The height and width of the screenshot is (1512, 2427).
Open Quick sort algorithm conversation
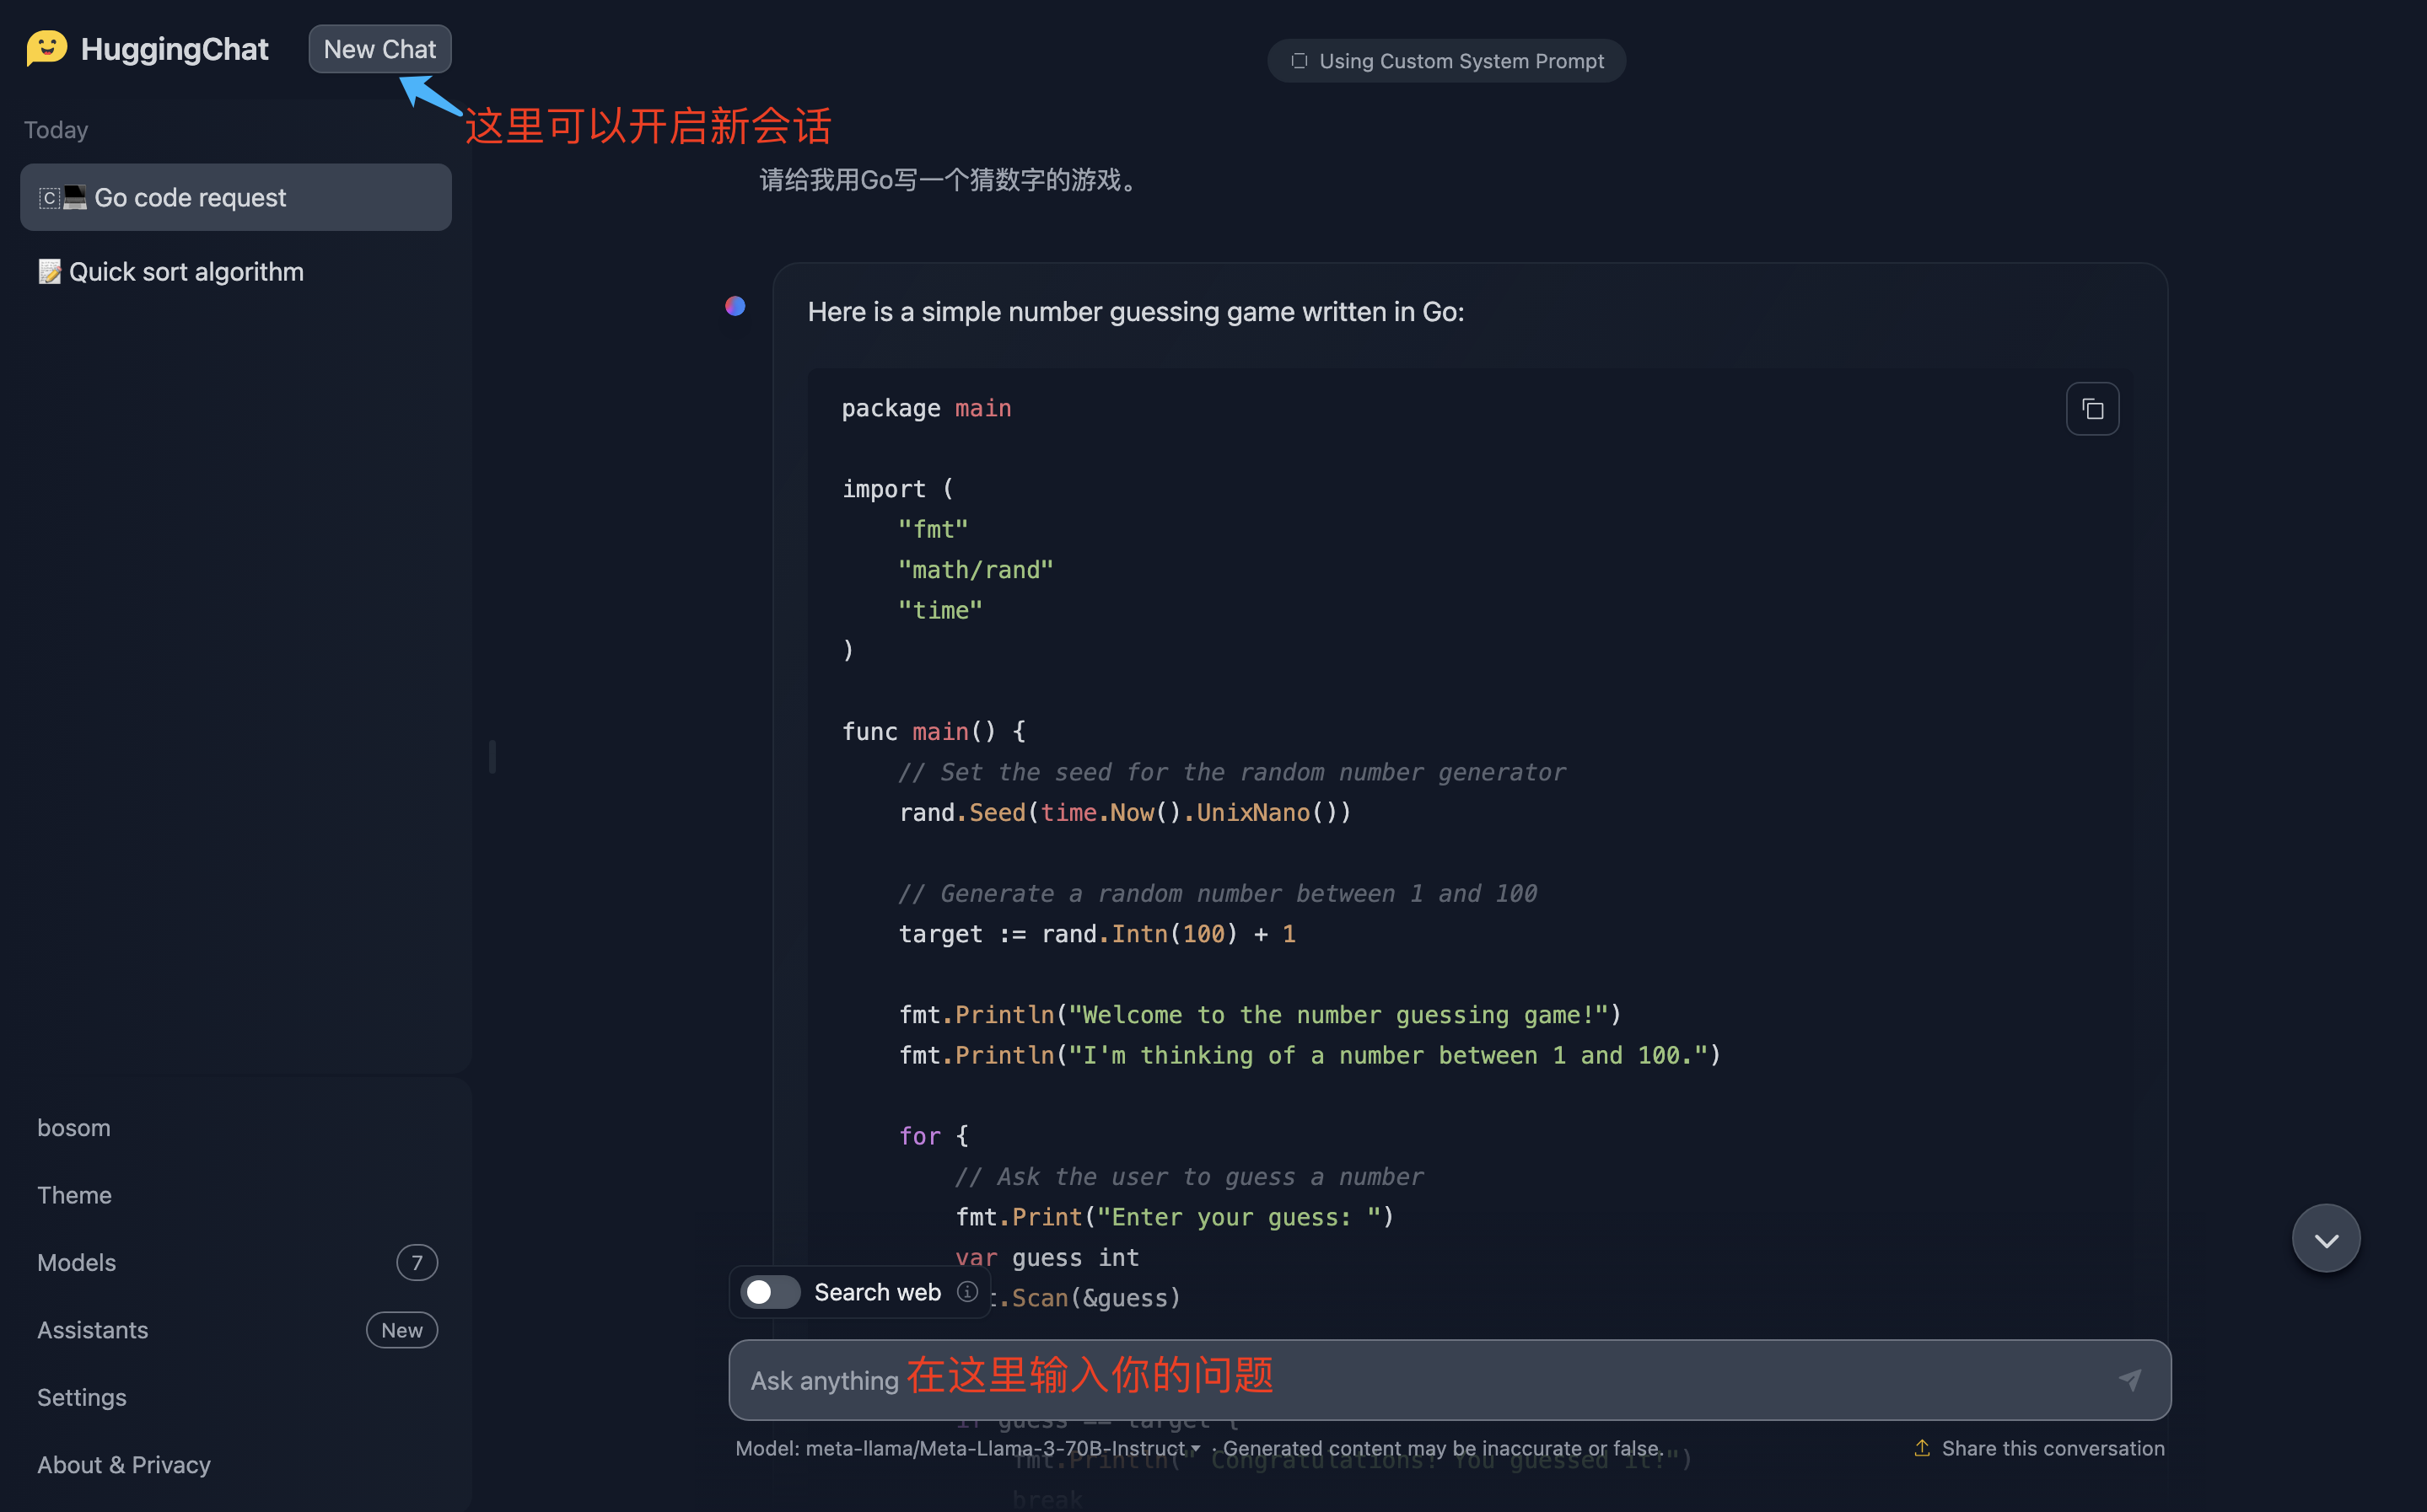tap(186, 272)
